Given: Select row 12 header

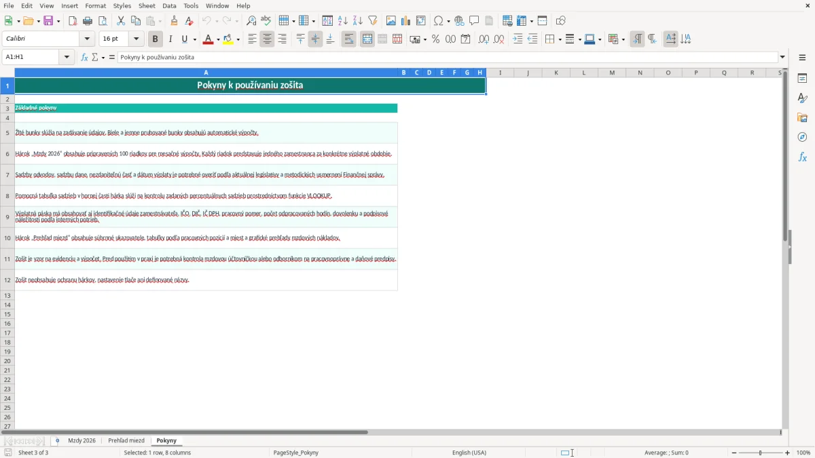Looking at the screenshot, I should click(x=7, y=280).
